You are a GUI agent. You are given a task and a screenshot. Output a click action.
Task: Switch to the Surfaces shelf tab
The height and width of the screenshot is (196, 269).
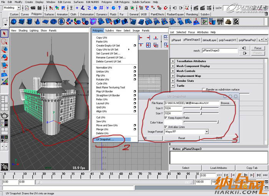pos(49,14)
